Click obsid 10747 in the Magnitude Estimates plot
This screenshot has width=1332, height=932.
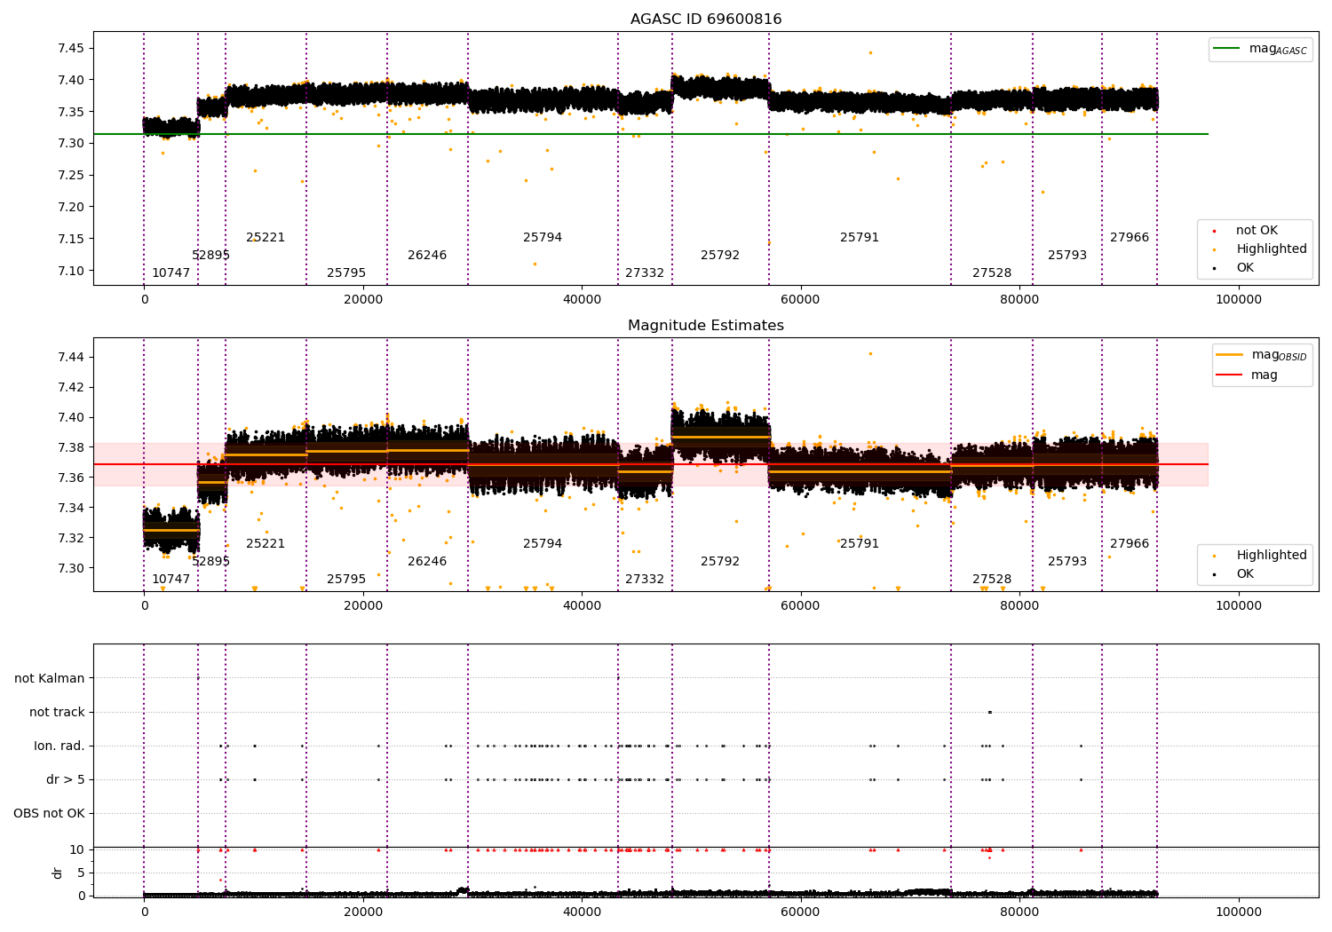[x=170, y=580]
